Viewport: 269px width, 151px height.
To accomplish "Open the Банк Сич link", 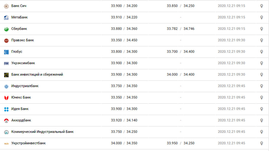I will pyautogui.click(x=19, y=6).
